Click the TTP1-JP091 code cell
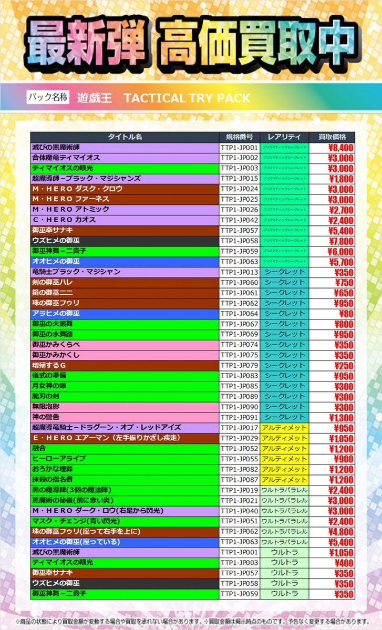The height and width of the screenshot is (630, 382). (x=240, y=417)
